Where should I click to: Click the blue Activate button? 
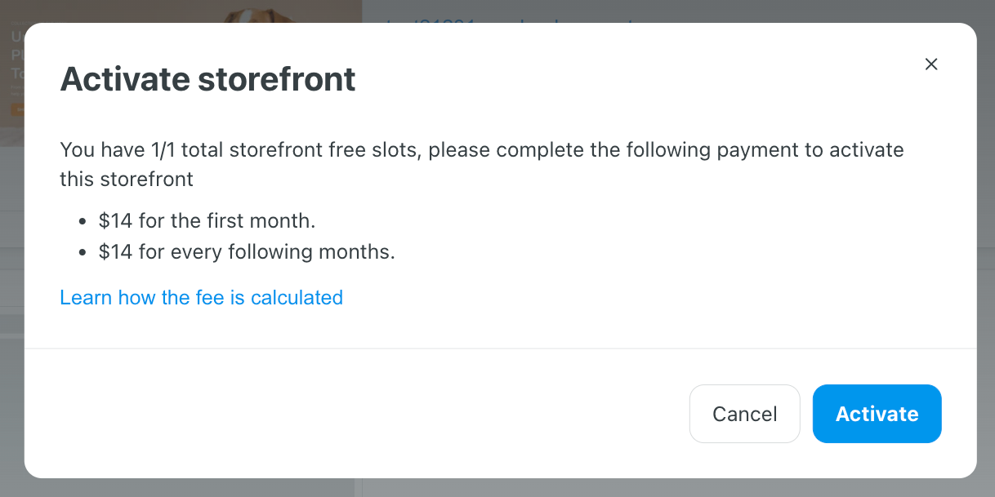pos(877,414)
